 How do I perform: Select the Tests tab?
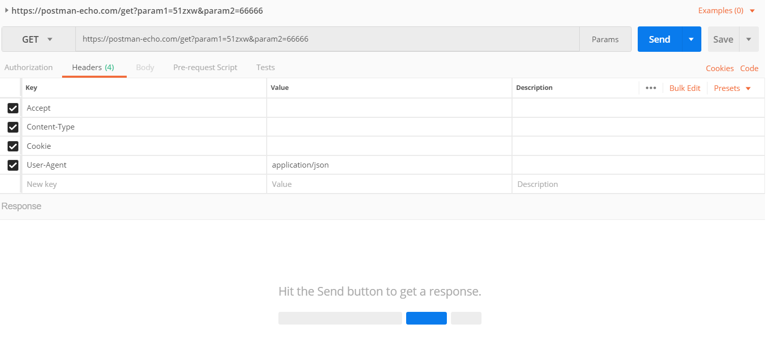pyautogui.click(x=265, y=68)
